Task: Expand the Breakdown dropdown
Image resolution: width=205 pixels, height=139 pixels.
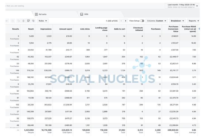Action: click(177, 21)
